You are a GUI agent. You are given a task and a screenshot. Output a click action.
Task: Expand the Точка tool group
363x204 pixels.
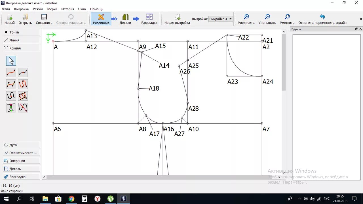point(22,32)
